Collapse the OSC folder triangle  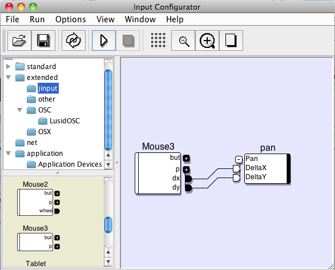pos(19,110)
